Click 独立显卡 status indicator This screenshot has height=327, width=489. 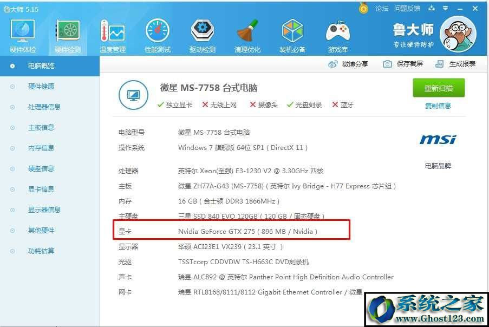(174, 104)
